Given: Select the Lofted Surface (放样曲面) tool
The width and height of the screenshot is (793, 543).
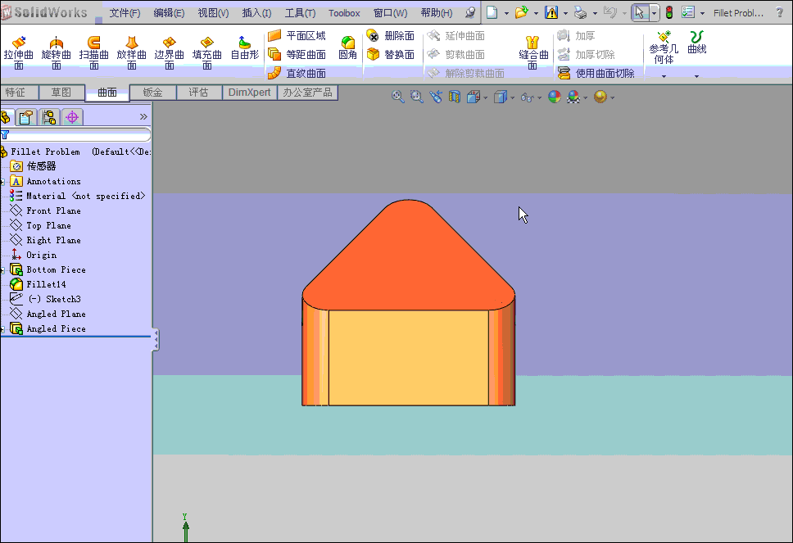Looking at the screenshot, I should coord(132,52).
